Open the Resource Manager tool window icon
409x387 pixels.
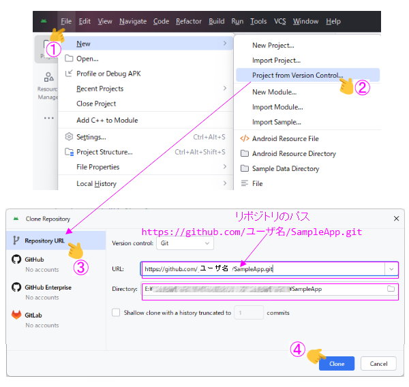click(x=48, y=78)
